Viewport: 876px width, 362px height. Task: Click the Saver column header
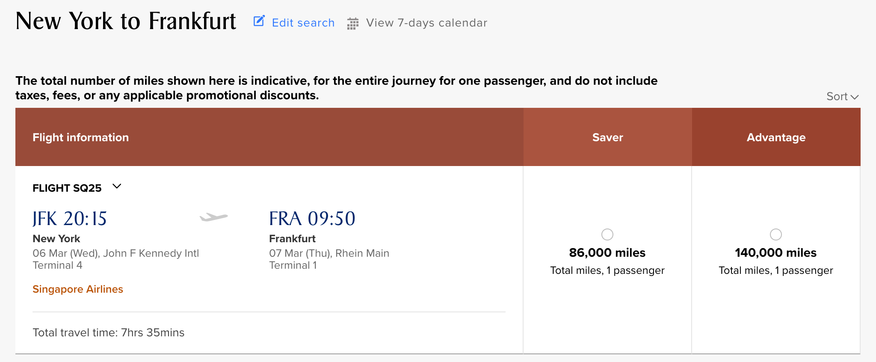click(607, 137)
